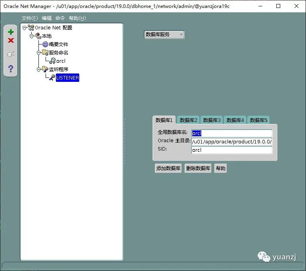
Task: Click the 删除数据库 button
Action: pyautogui.click(x=198, y=168)
